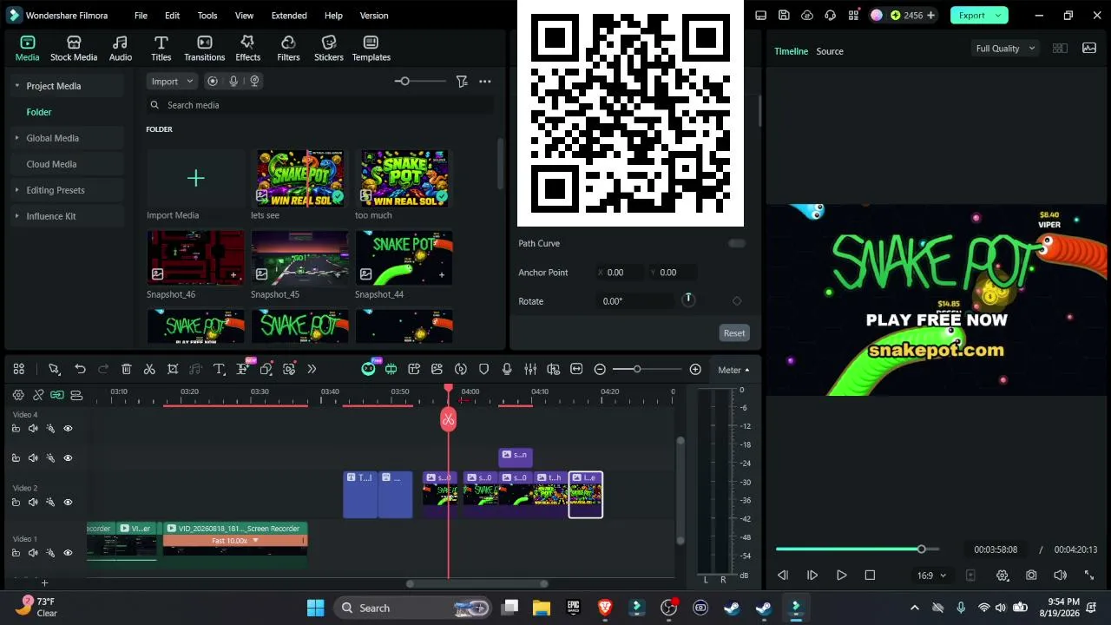This screenshot has height=625, width=1111.
Task: Open the File menu
Action: click(x=141, y=16)
